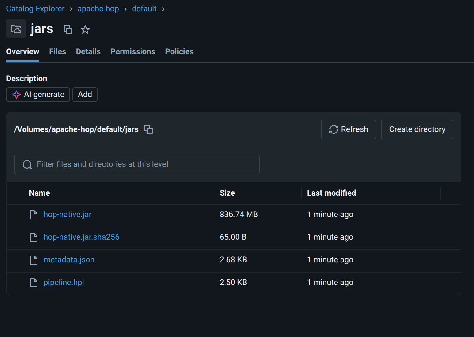
Task: Open the hop-native.jar file link
Action: coord(67,214)
